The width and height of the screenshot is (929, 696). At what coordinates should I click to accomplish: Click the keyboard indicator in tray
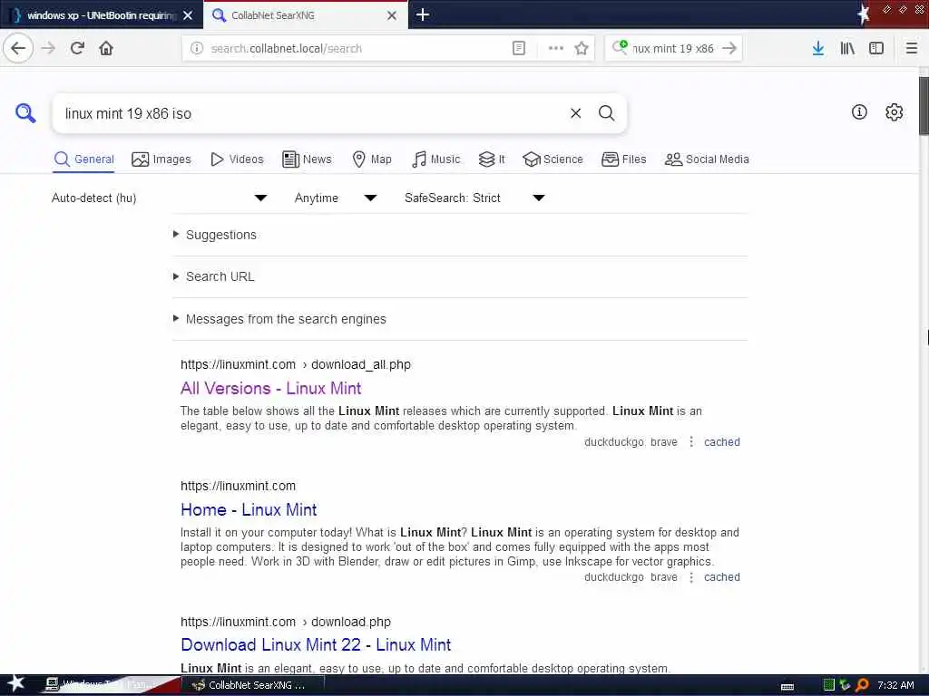(787, 687)
